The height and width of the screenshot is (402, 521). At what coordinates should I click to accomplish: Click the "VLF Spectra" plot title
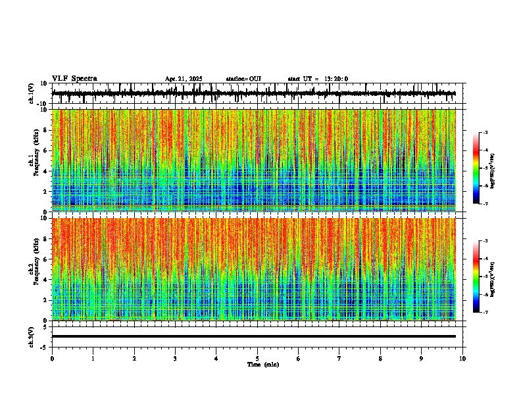point(74,79)
